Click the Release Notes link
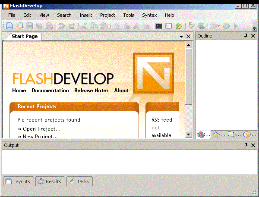Image resolution: width=259 pixels, height=197 pixels. tap(92, 91)
